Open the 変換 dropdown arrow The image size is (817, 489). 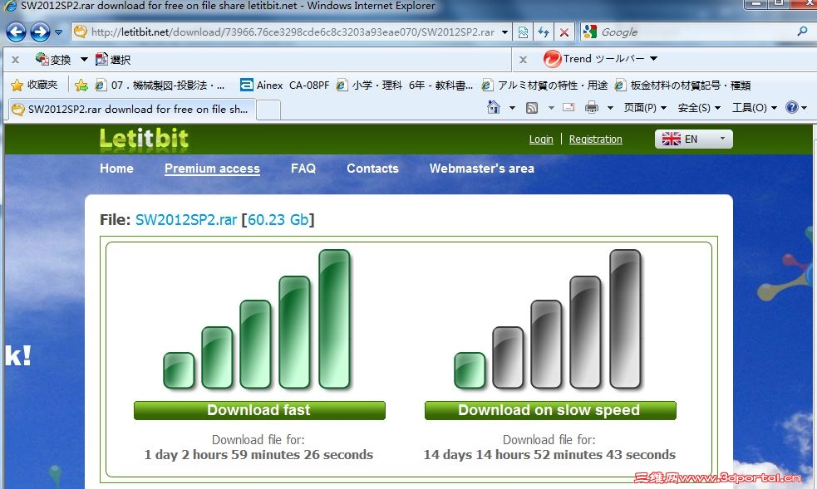pyautogui.click(x=84, y=59)
